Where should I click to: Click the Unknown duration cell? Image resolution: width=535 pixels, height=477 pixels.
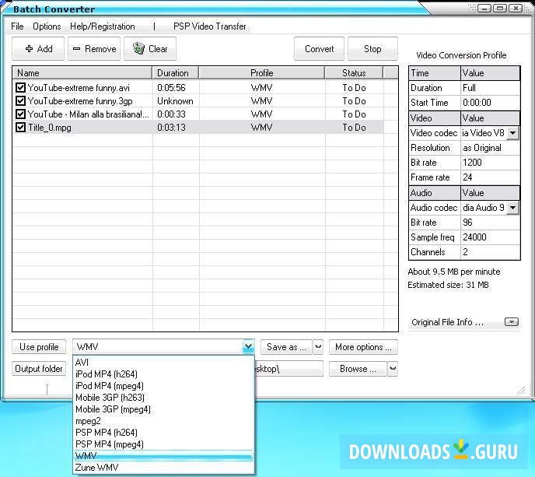click(175, 101)
